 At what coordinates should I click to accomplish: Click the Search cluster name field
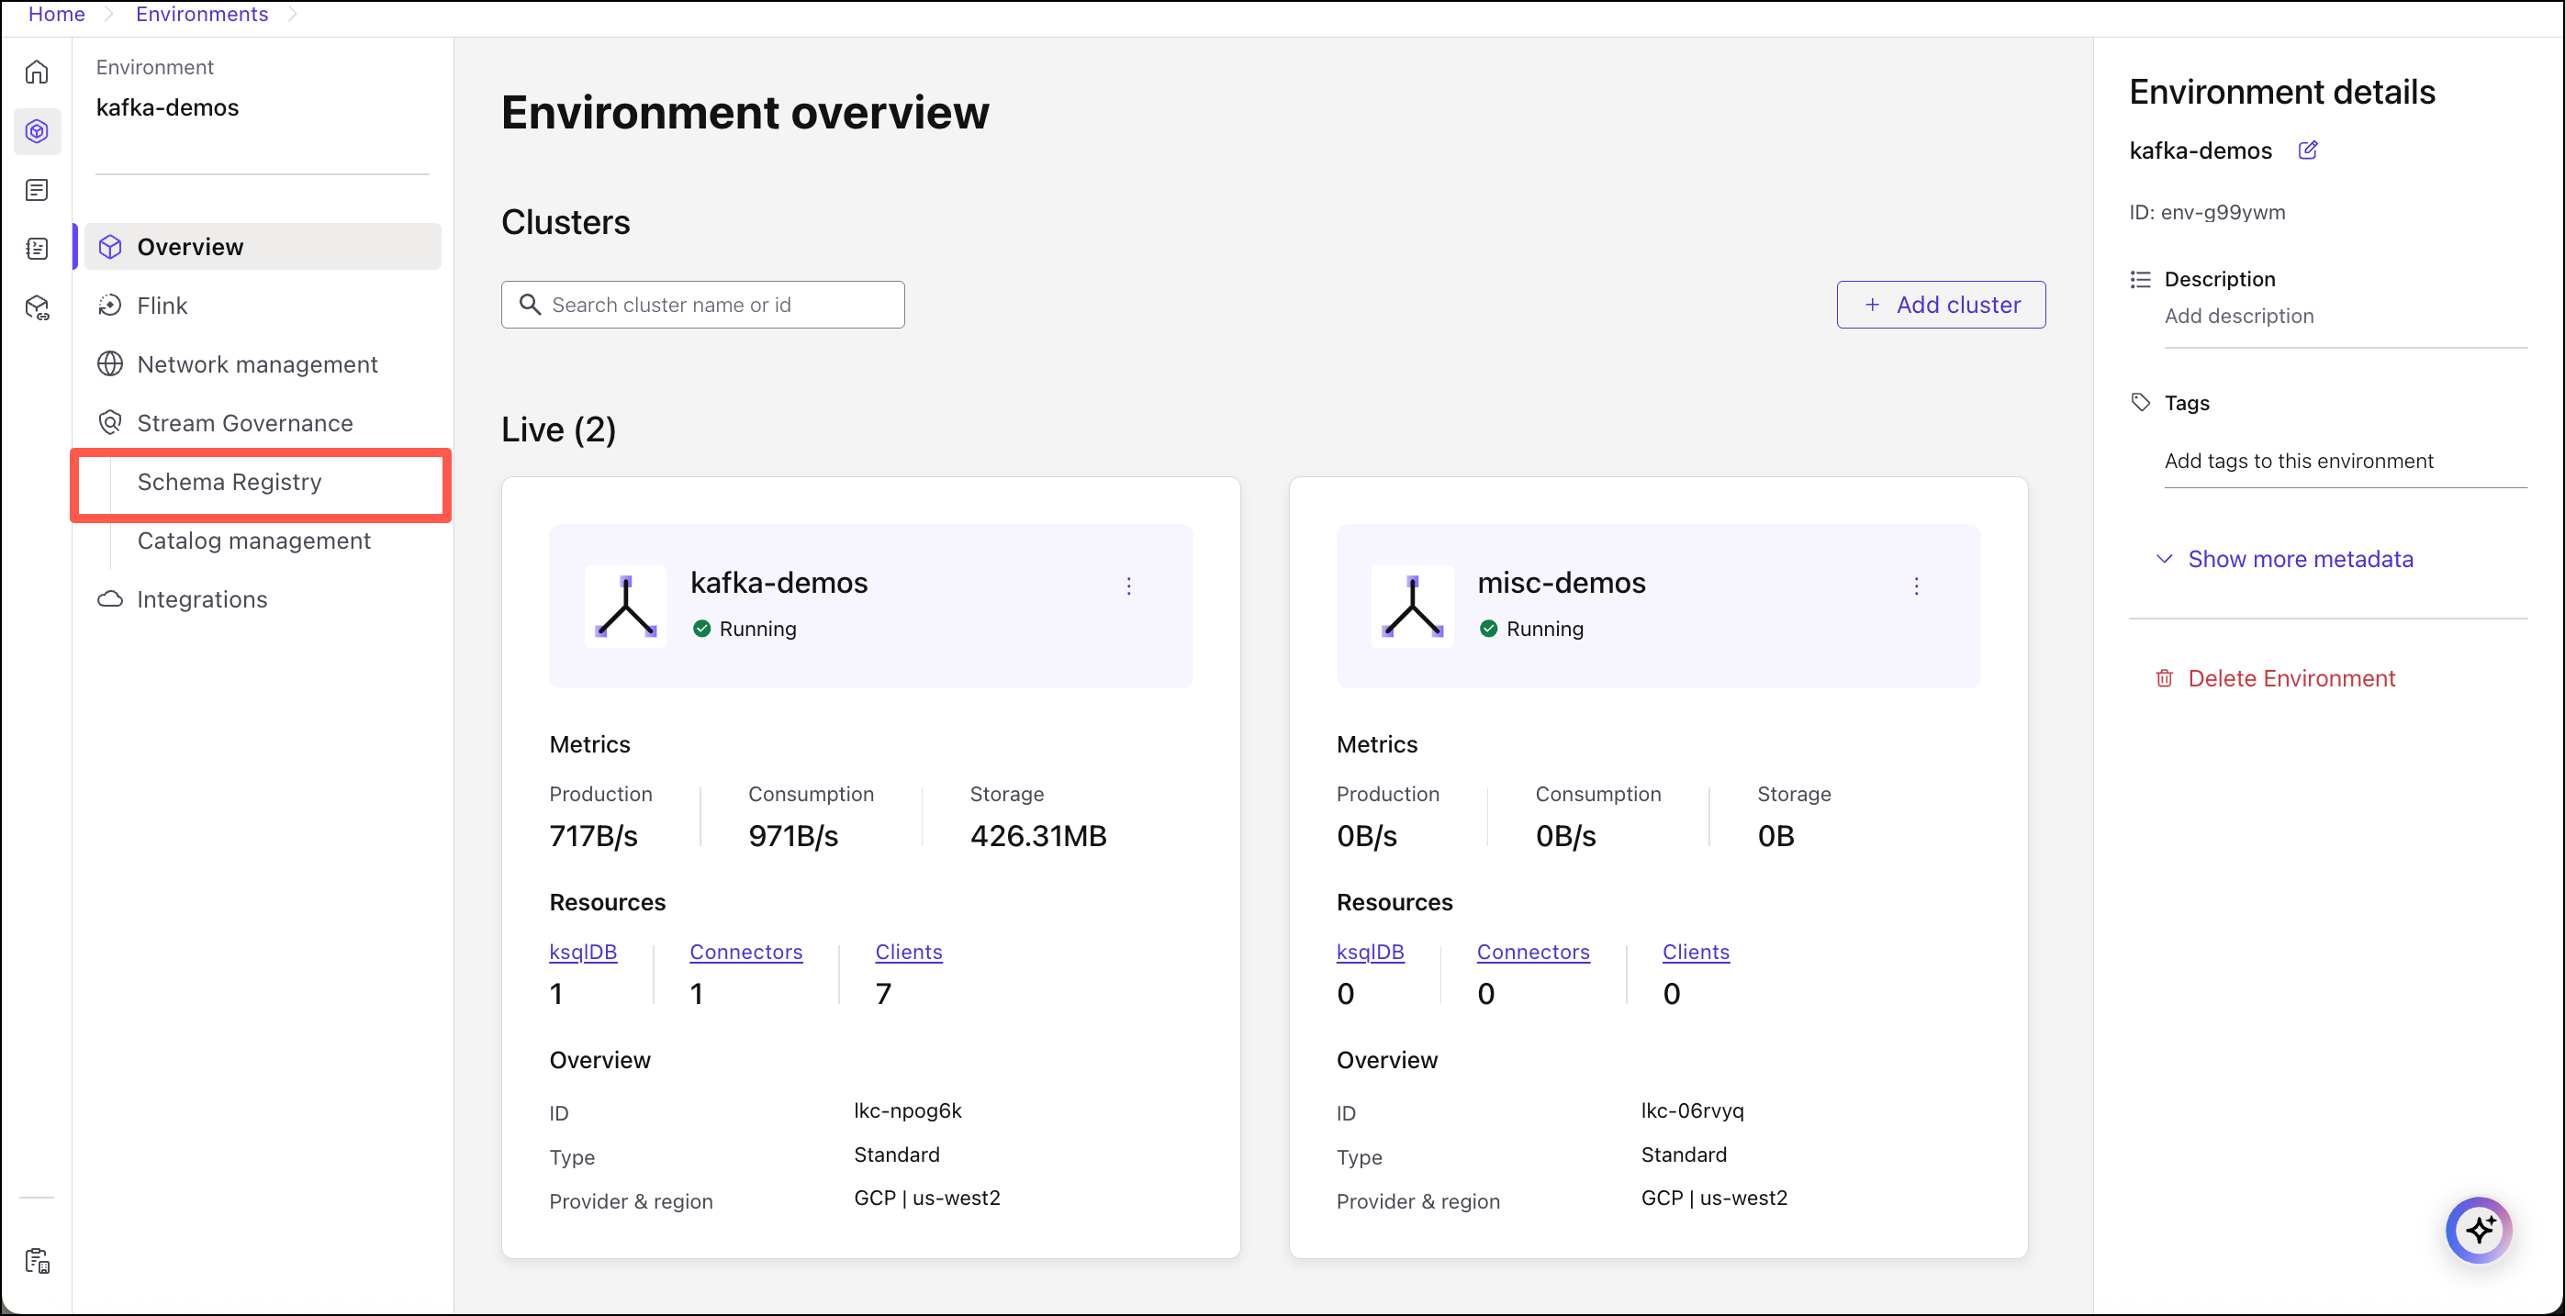click(702, 305)
